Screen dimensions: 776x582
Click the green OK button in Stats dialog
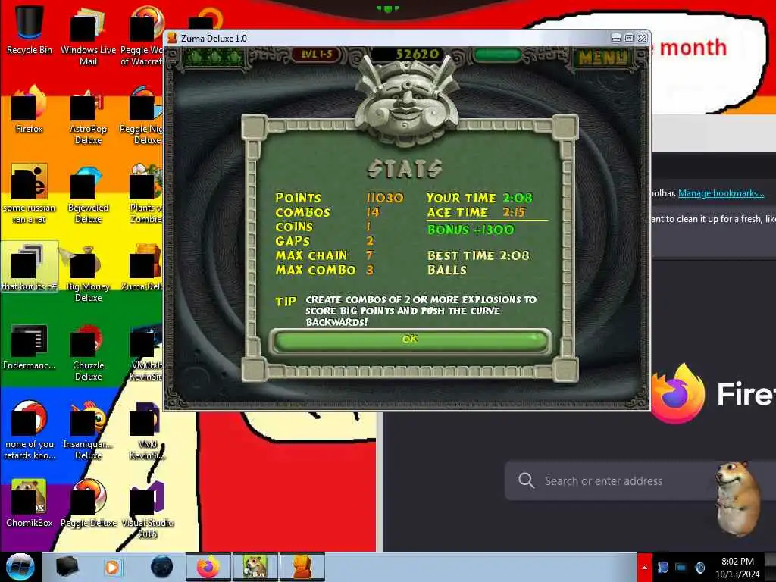pos(410,340)
